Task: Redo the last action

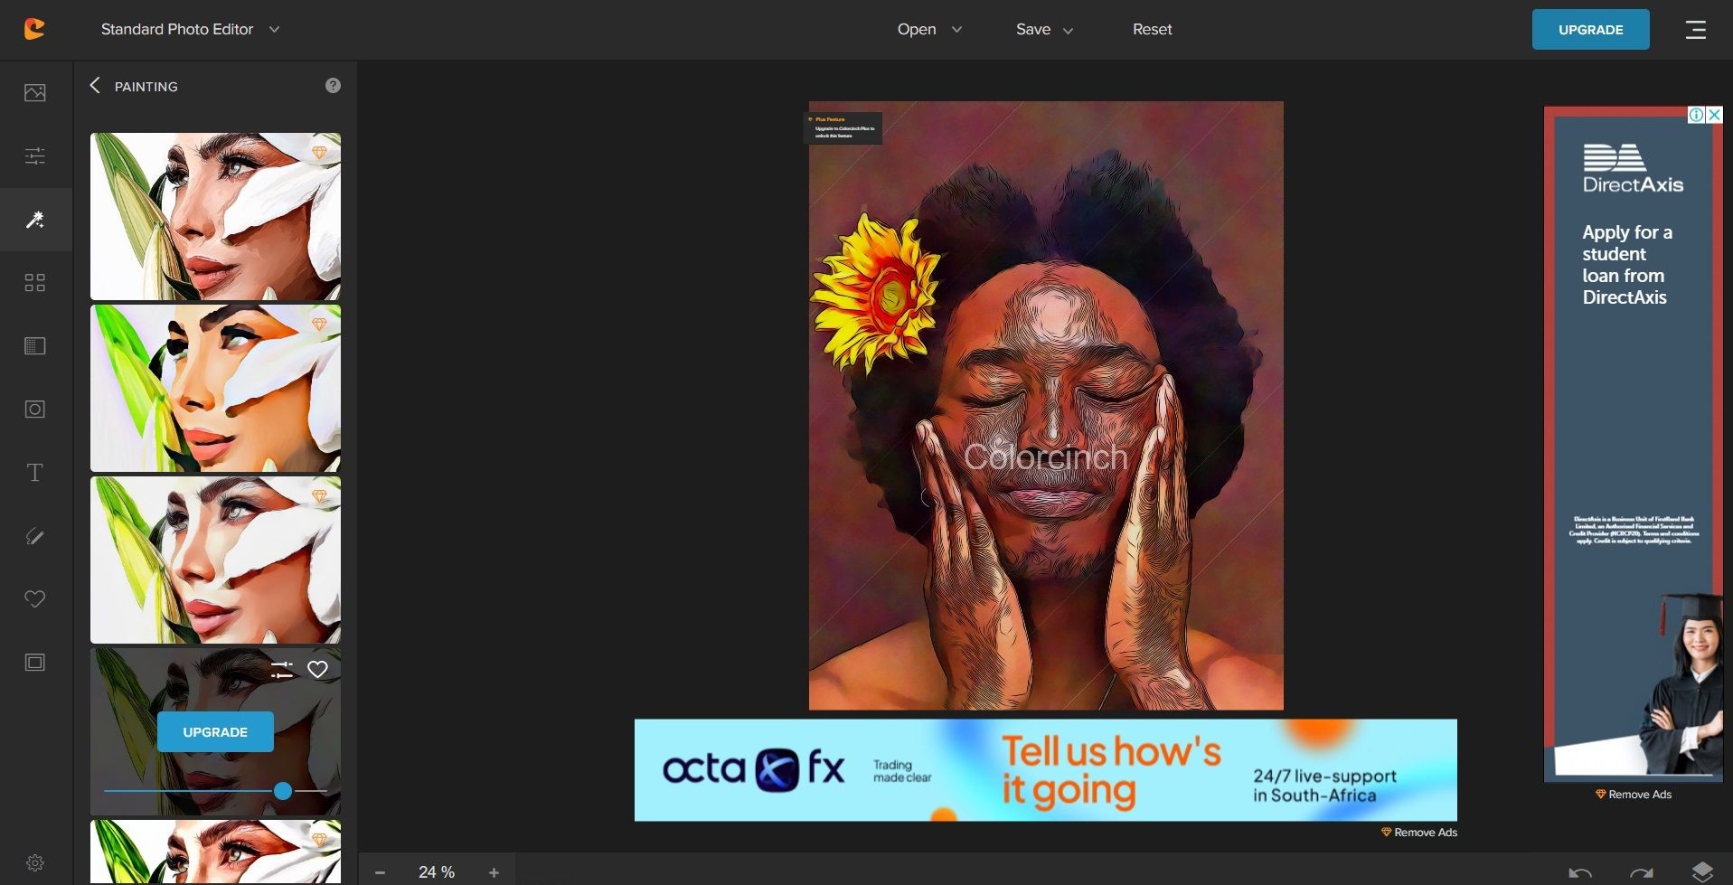Action: (1641, 872)
